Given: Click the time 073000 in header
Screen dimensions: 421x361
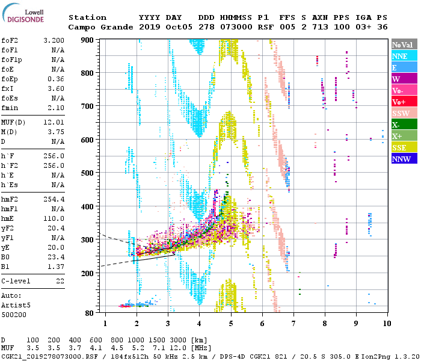Looking at the screenshot, I should click(236, 27).
